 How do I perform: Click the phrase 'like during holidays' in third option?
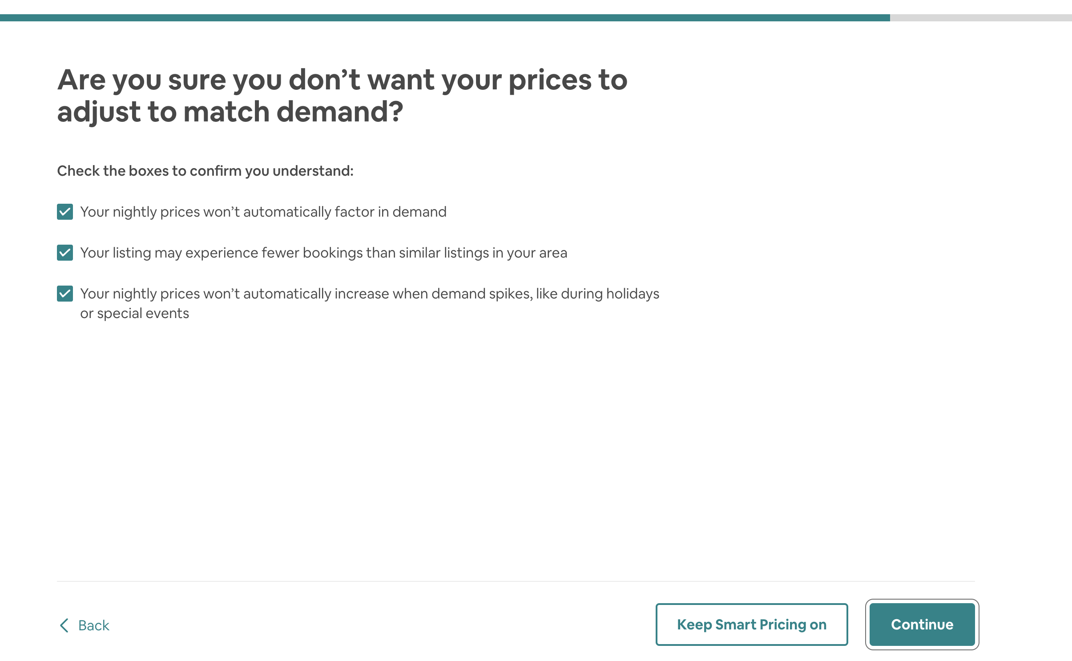point(597,294)
